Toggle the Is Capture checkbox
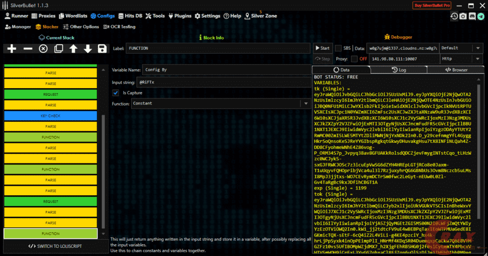This screenshot has width=488, height=256. pyautogui.click(x=115, y=93)
